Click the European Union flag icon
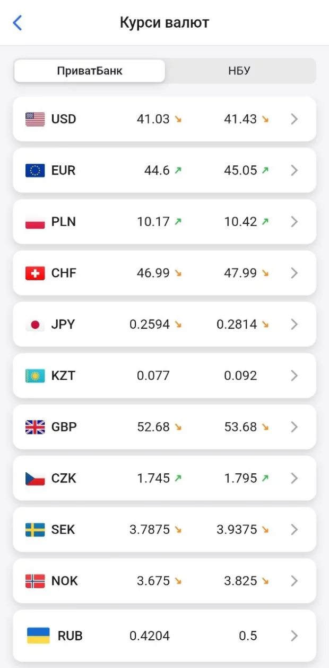 click(35, 170)
